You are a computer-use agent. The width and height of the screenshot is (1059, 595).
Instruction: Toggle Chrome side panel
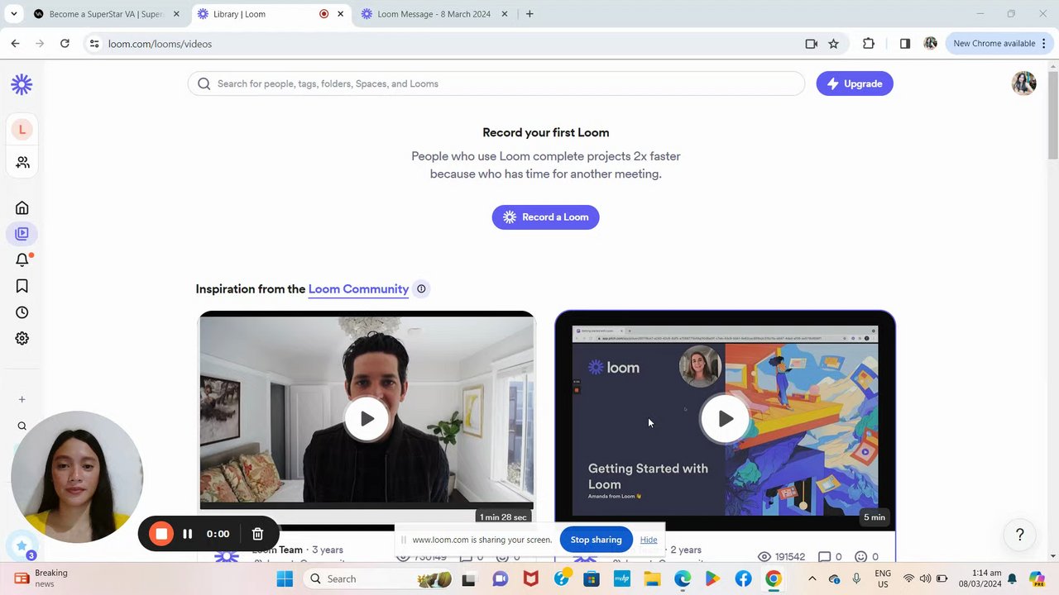click(905, 44)
